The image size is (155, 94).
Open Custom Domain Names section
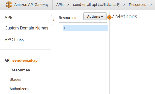click(x=26, y=28)
